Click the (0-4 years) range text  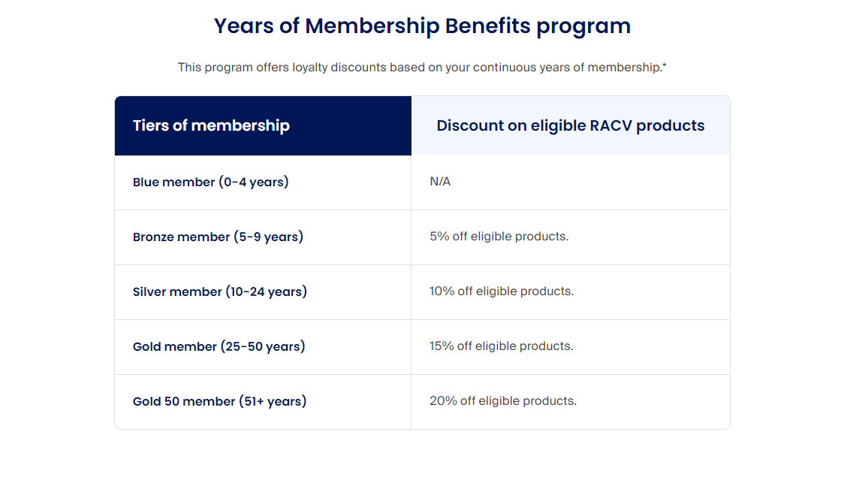(254, 182)
